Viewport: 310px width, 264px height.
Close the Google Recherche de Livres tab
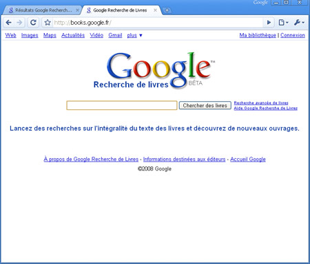(155, 10)
